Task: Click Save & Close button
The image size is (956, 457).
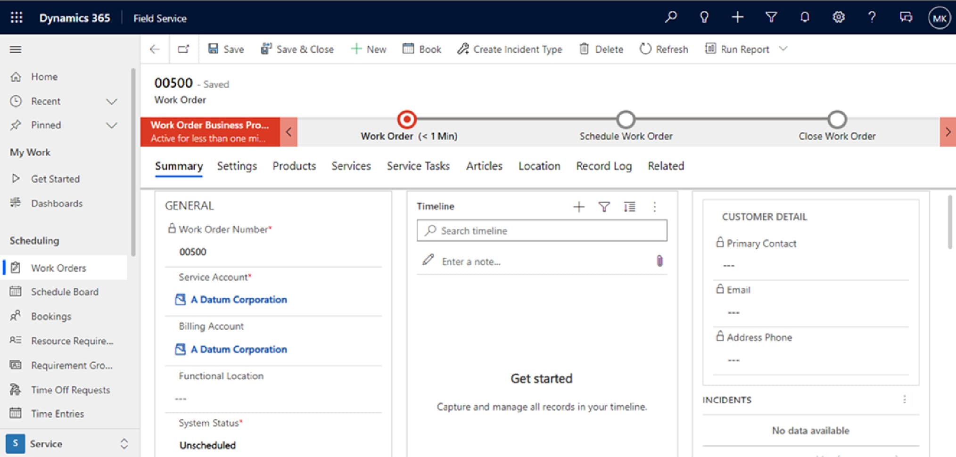Action: coord(297,49)
